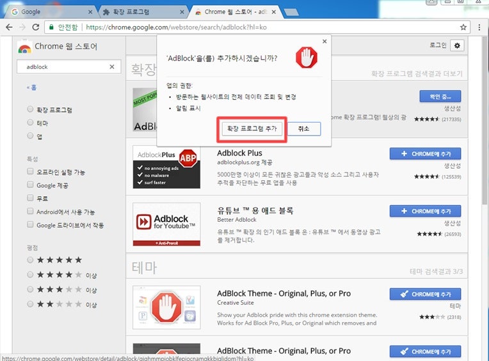
Task: Click the (26593) rating count
Action: [x=453, y=234]
